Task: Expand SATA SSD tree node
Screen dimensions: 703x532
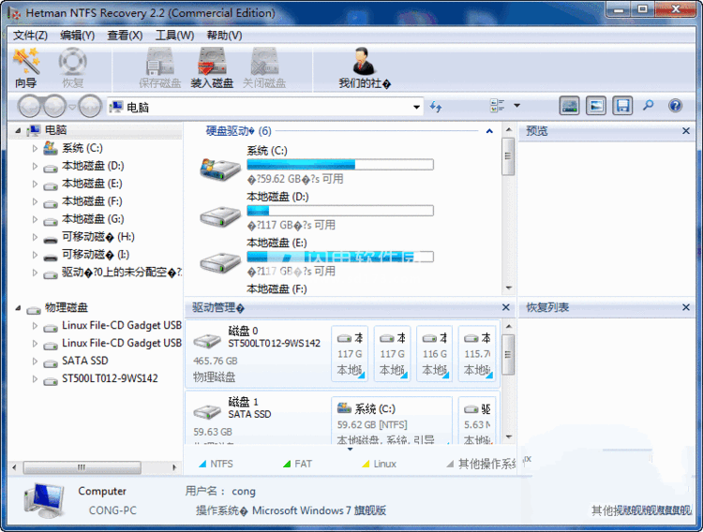Action: pos(35,362)
